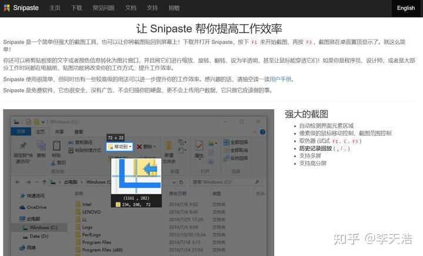This screenshot has width=423, height=256.
Task: Open the 捐赠 navigation item
Action: pos(174,8)
